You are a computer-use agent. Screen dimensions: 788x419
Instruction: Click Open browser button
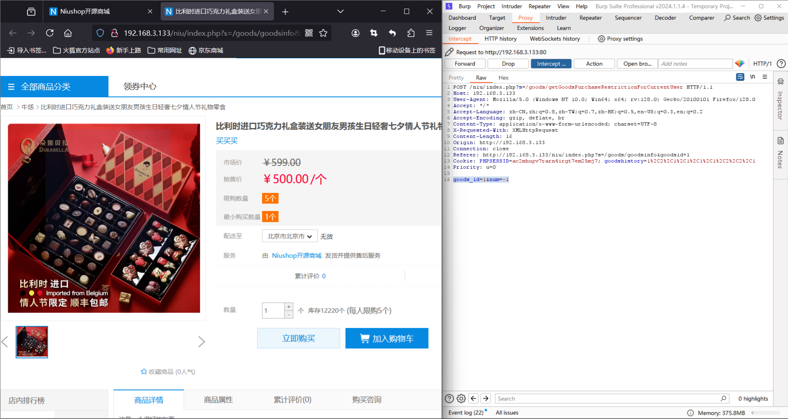637,64
